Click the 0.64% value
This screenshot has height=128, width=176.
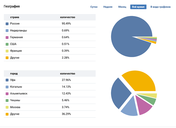click(65, 37)
